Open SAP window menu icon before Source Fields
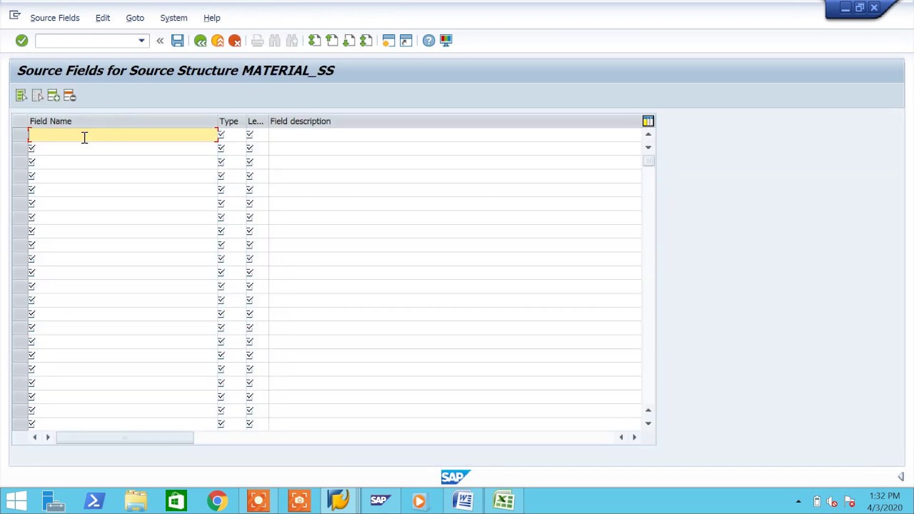The height and width of the screenshot is (514, 914). [14, 15]
